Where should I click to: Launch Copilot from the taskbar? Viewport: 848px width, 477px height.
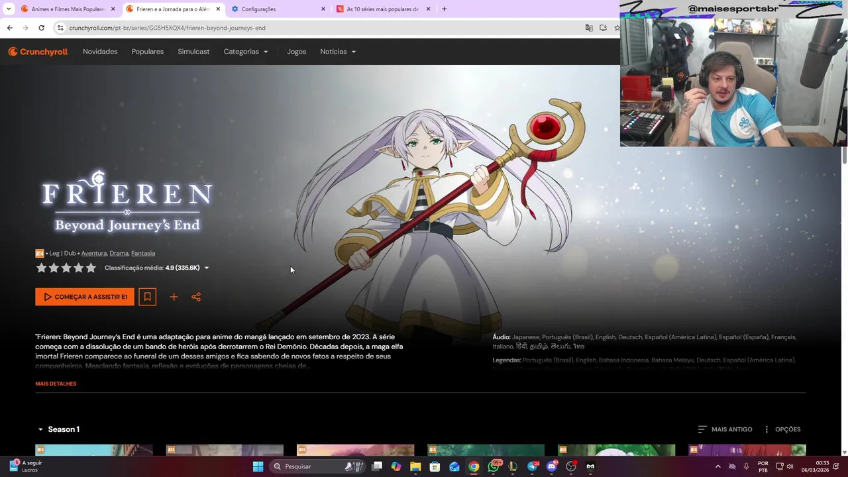[396, 466]
